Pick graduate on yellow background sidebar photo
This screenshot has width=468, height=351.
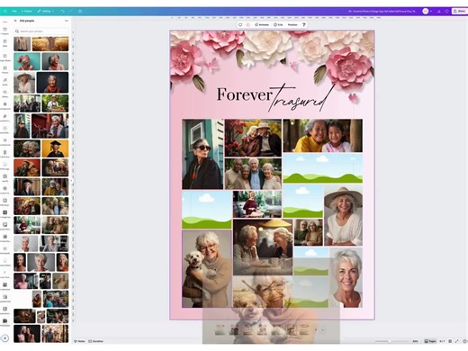coord(55,148)
